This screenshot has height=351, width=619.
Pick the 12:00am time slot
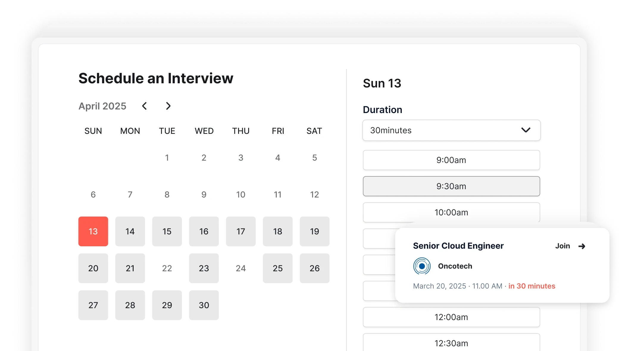pos(451,317)
